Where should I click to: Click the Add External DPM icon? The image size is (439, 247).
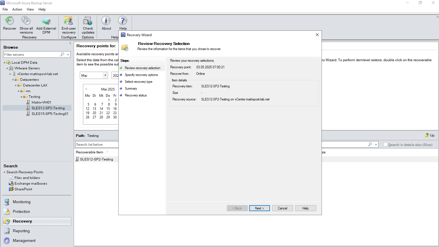46,21
